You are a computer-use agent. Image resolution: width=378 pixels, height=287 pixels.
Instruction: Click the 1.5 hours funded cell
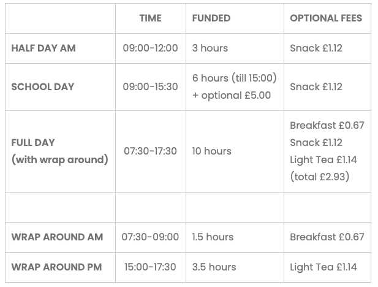(x=213, y=237)
